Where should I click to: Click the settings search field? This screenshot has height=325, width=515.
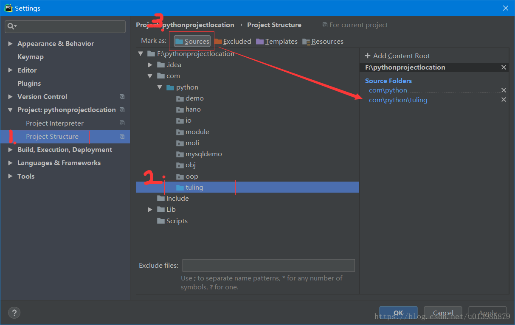pyautogui.click(x=65, y=26)
